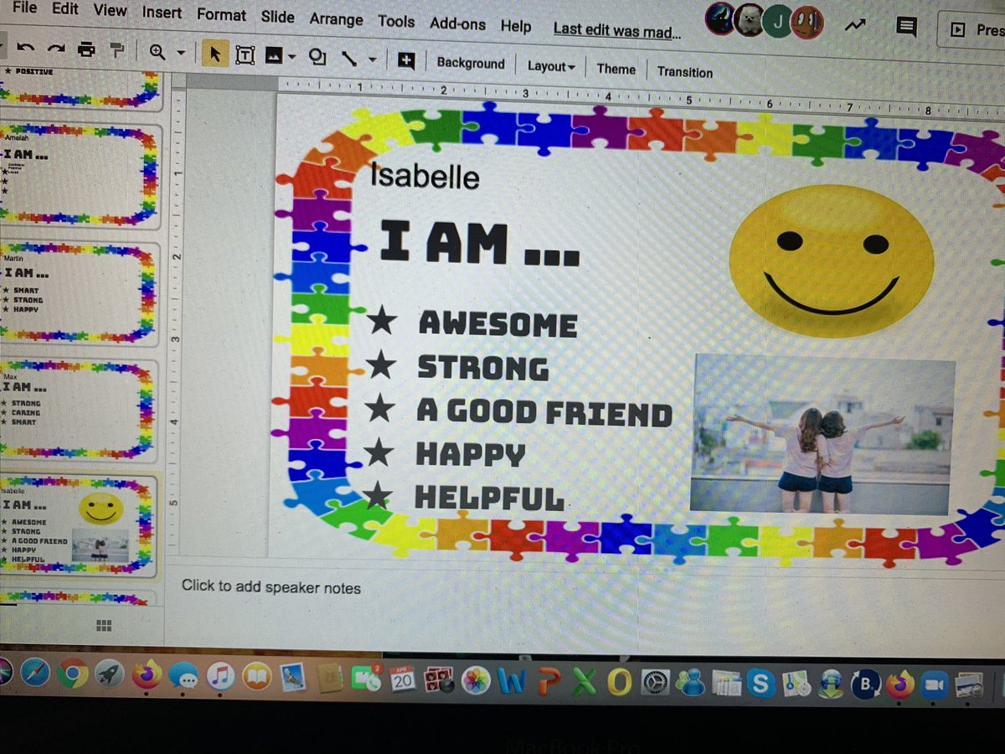Select the Max slide thumbnail

[x=80, y=411]
